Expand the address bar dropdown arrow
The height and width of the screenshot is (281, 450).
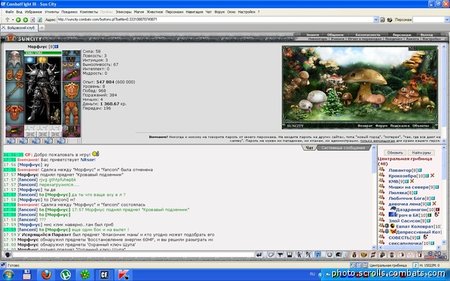coord(376,19)
